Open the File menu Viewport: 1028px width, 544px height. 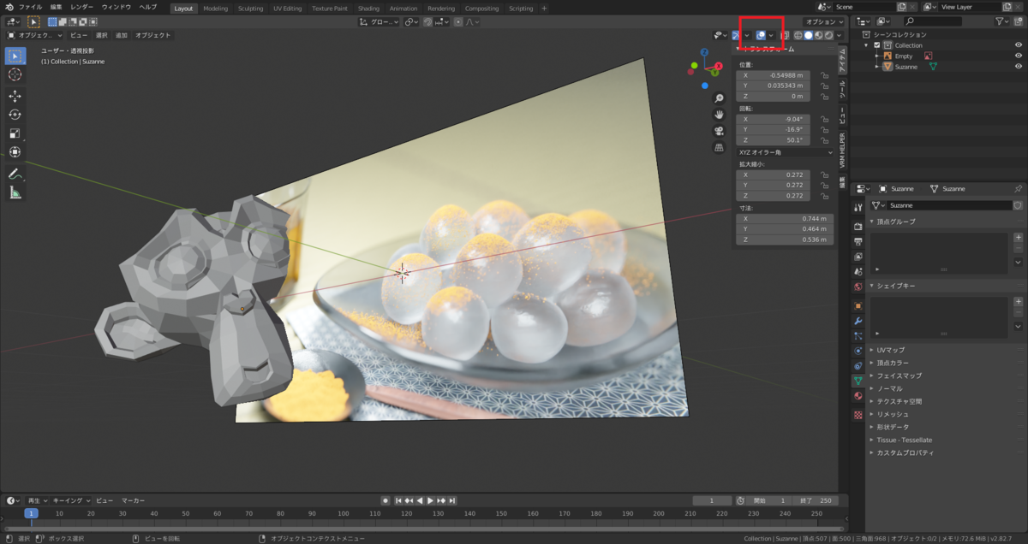(30, 7)
